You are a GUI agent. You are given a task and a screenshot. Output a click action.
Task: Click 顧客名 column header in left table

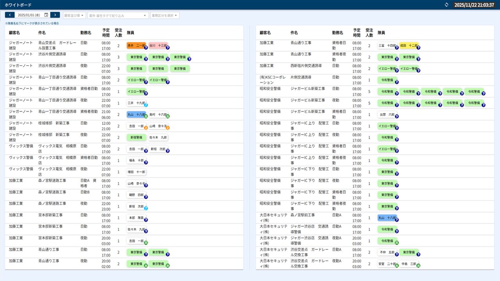click(x=14, y=33)
